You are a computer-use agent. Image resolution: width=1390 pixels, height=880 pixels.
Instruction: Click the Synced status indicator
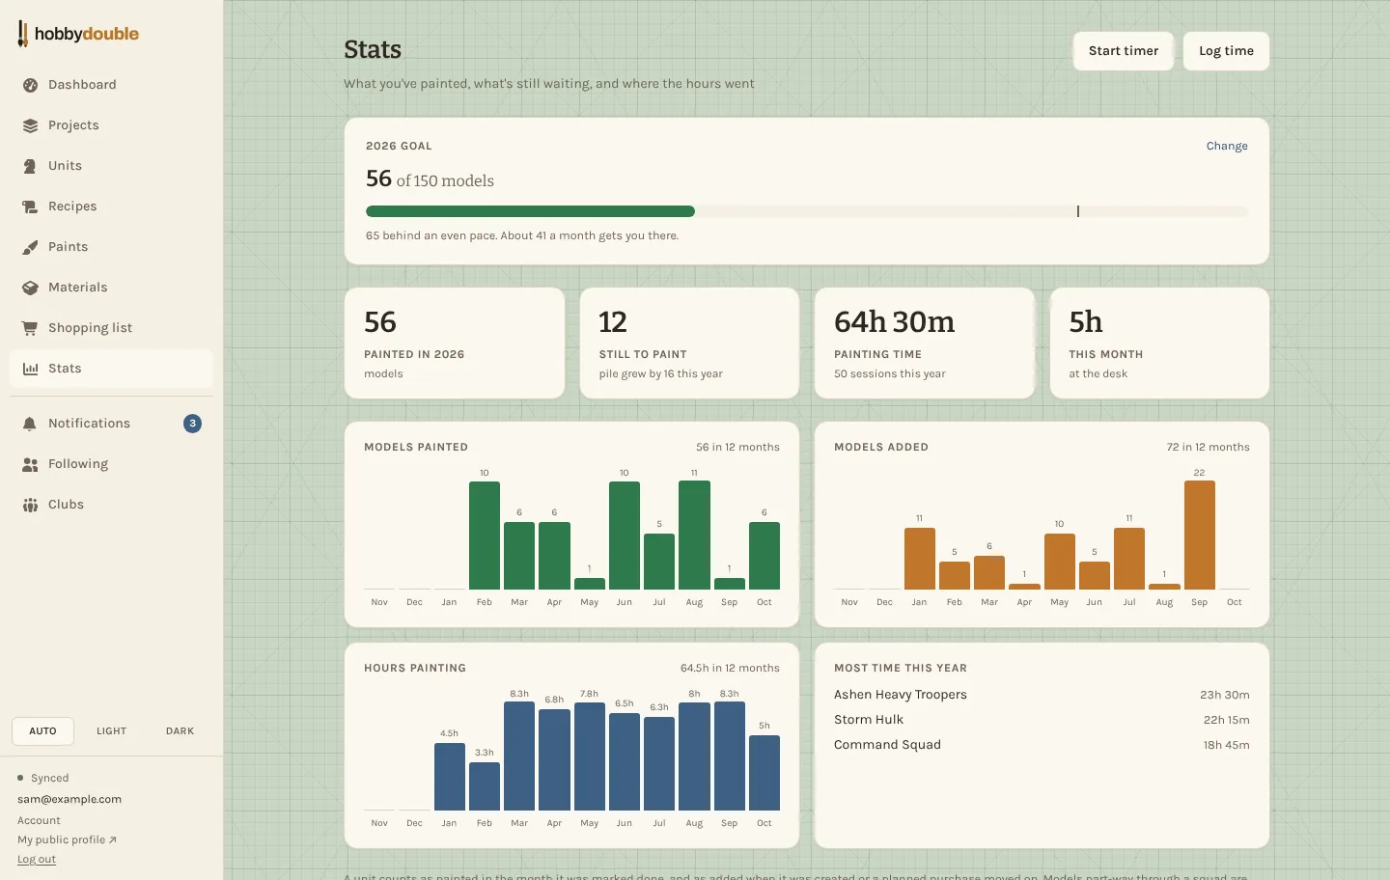coord(43,778)
